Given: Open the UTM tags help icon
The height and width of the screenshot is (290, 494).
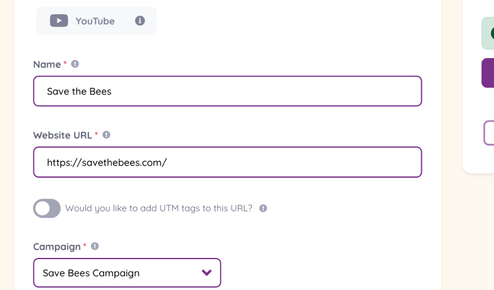Looking at the screenshot, I should (263, 208).
